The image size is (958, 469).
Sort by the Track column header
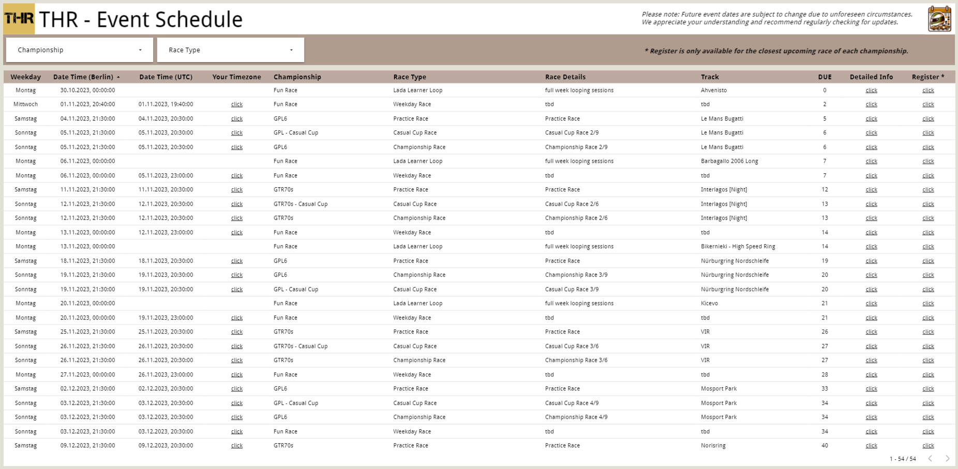tap(710, 77)
